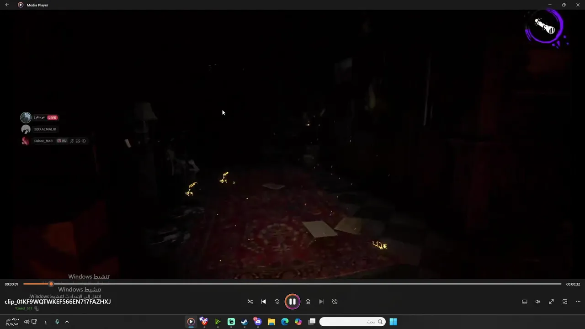Skip back 10 seconds

pyautogui.click(x=277, y=302)
